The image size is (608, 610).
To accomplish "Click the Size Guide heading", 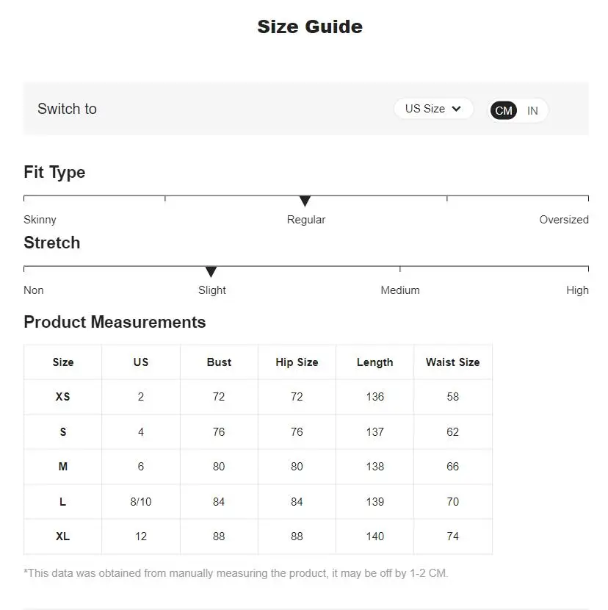I will point(310,26).
